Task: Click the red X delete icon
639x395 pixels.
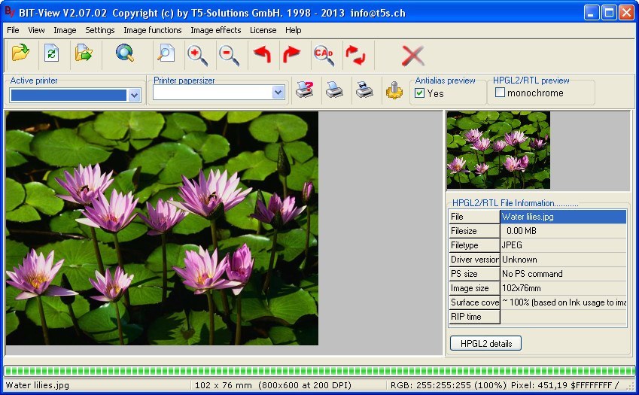Action: [412, 56]
